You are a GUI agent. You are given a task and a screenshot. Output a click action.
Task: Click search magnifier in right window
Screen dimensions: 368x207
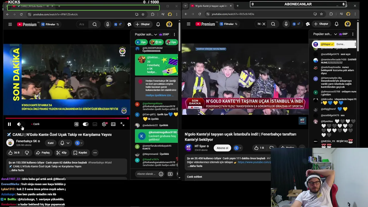pos(273,24)
